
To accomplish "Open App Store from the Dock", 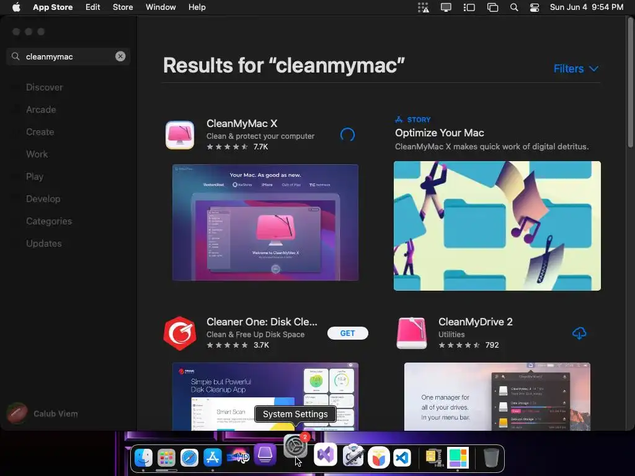I will [x=213, y=457].
